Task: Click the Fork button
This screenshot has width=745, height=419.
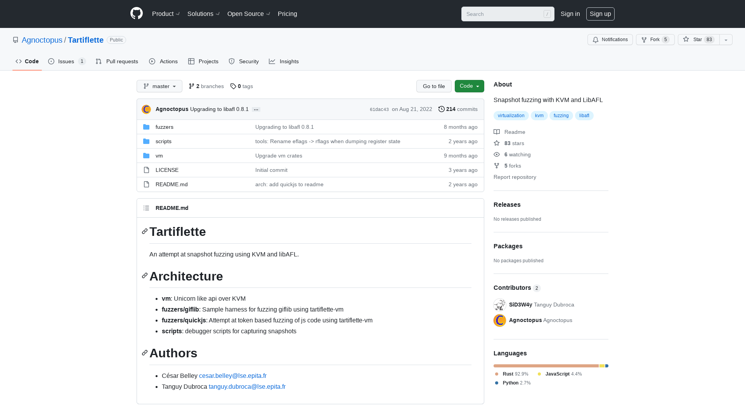Action: click(655, 40)
